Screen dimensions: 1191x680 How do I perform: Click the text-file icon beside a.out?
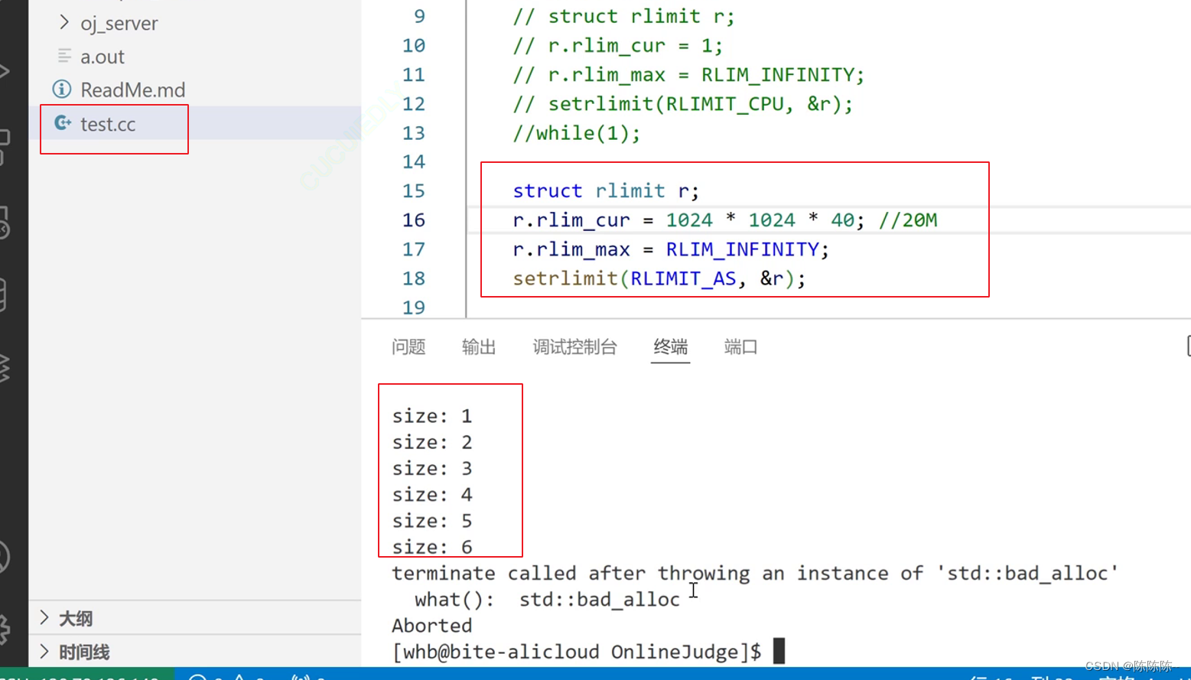pyautogui.click(x=64, y=56)
